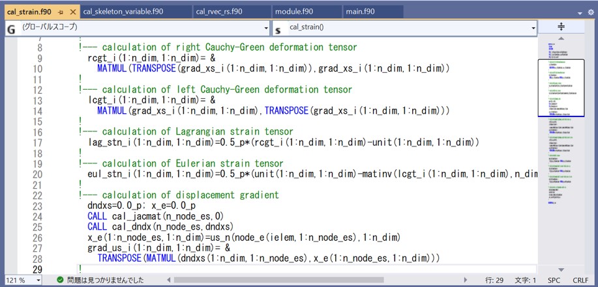
Task: Click the comment about Lagrangian strain tensor
Action: point(186,131)
